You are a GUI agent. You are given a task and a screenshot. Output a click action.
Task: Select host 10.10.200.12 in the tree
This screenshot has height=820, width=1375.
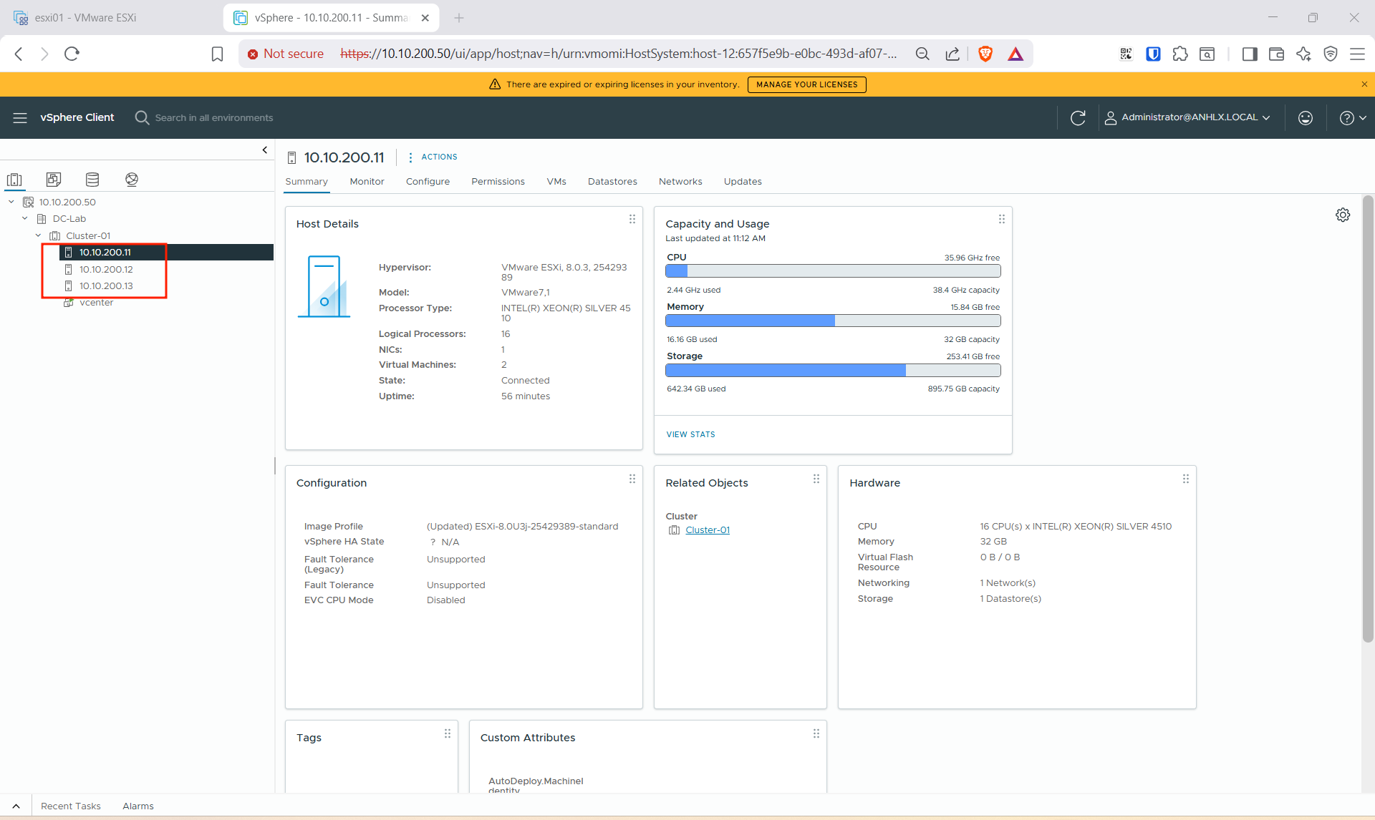click(x=106, y=269)
